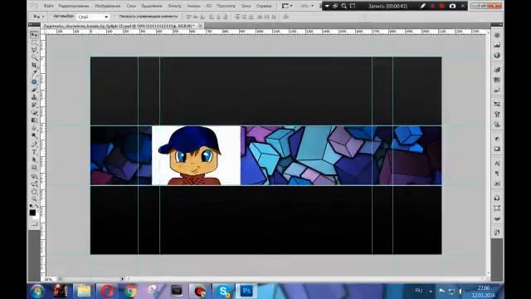The image size is (531, 299).
Task: Open the recorder bar dropdown arrow
Action: [x=327, y=6]
